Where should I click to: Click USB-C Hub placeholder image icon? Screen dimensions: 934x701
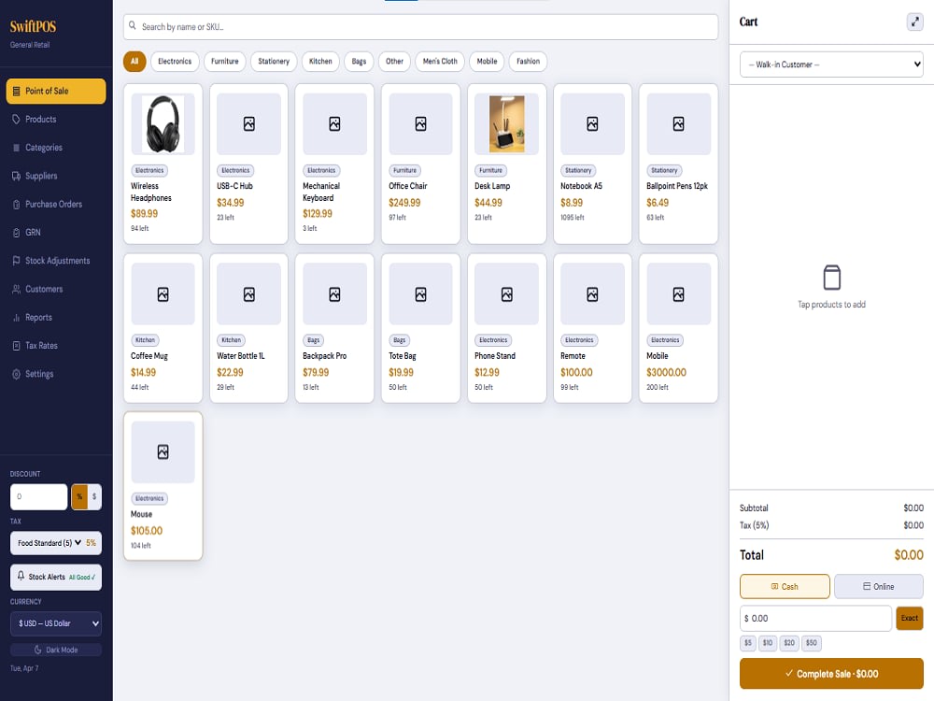pos(249,124)
